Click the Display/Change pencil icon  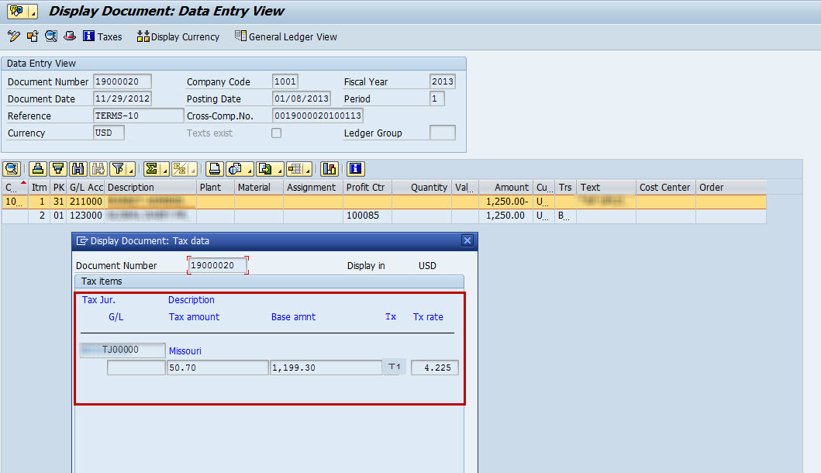click(13, 36)
